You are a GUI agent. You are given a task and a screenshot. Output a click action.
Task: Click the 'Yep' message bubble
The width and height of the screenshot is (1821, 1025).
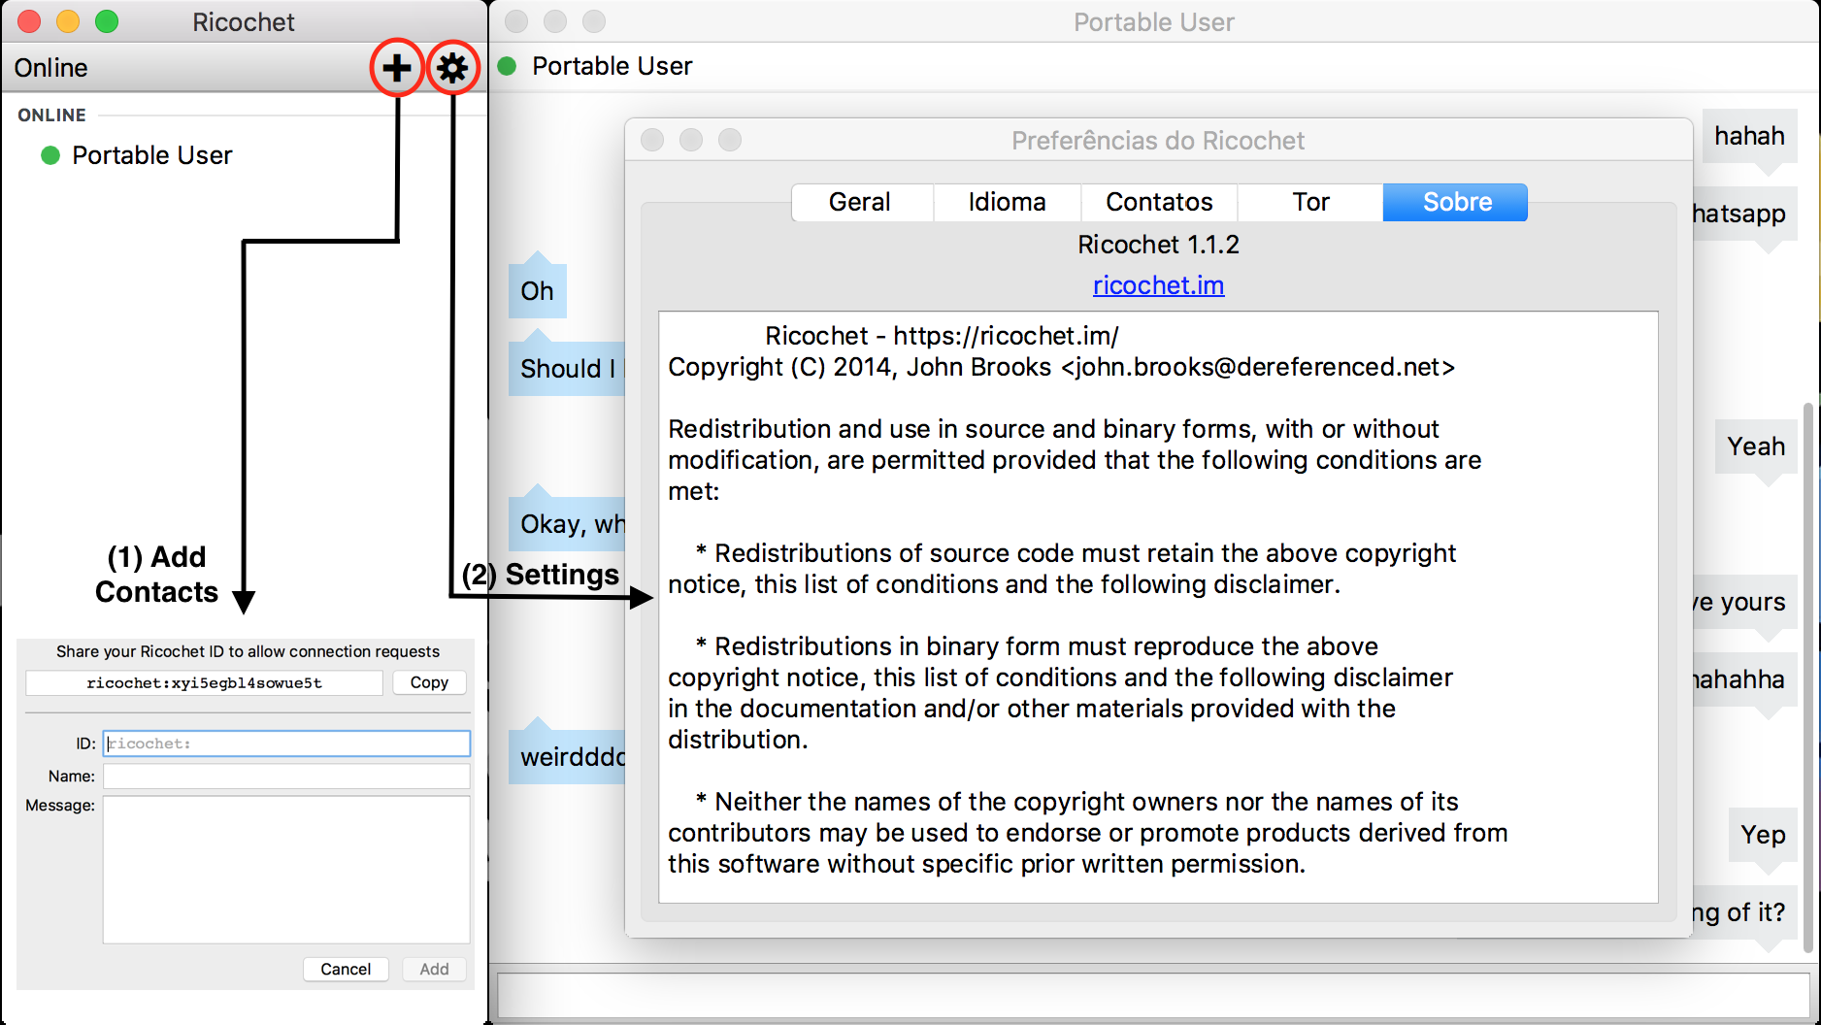[x=1763, y=835]
